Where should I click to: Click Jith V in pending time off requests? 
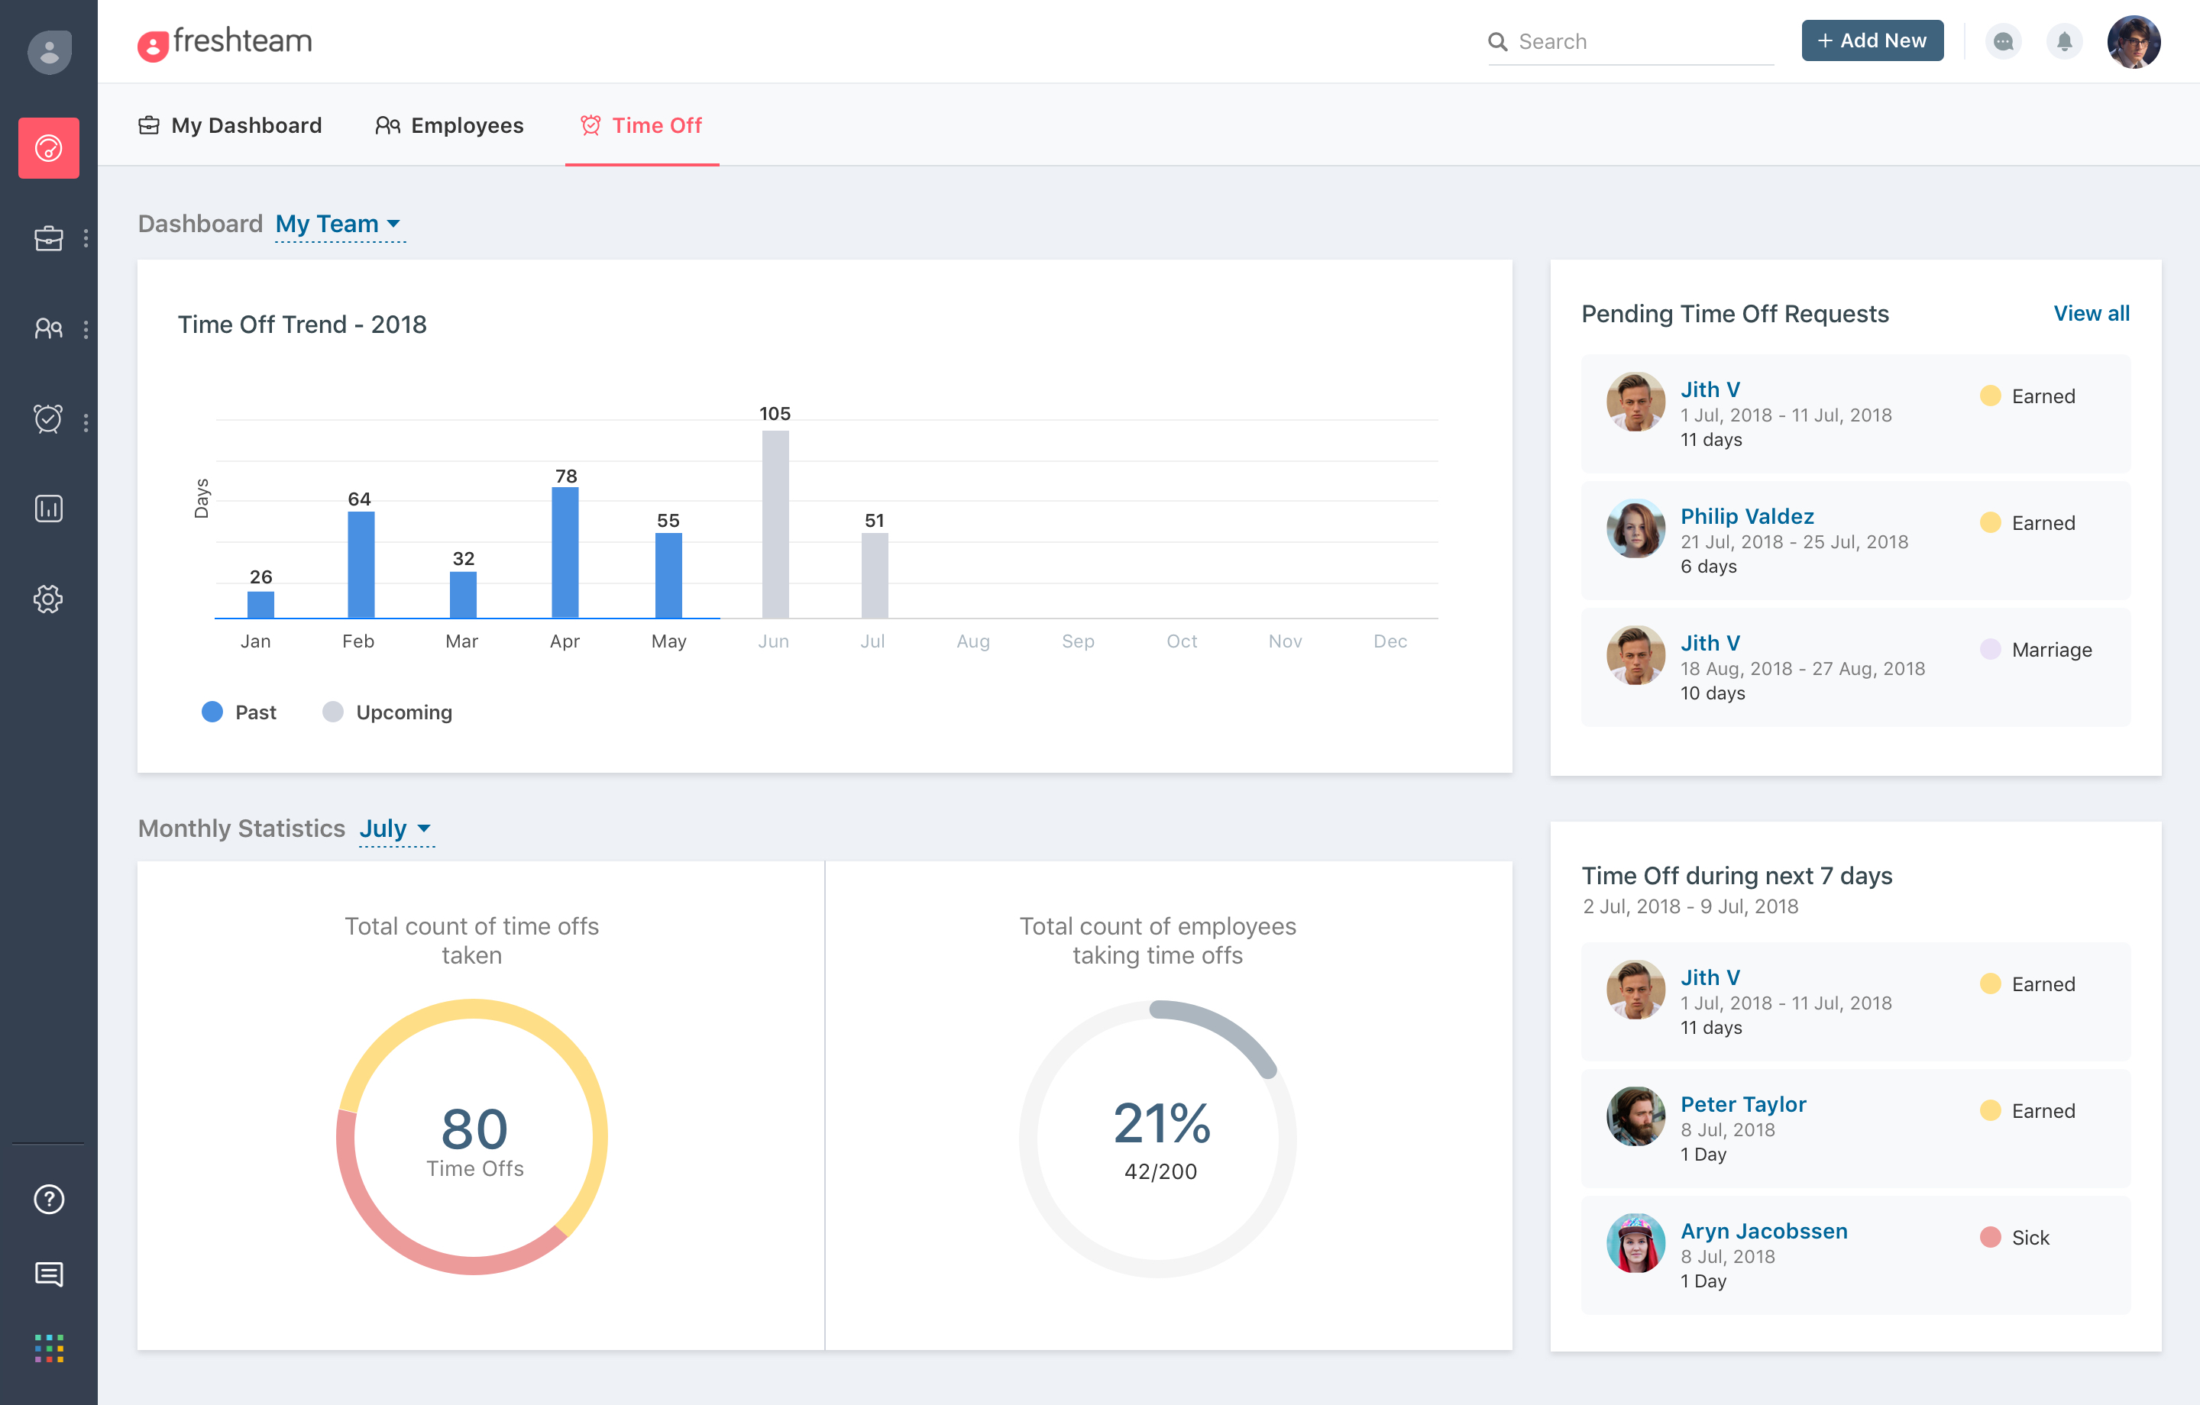point(1711,388)
